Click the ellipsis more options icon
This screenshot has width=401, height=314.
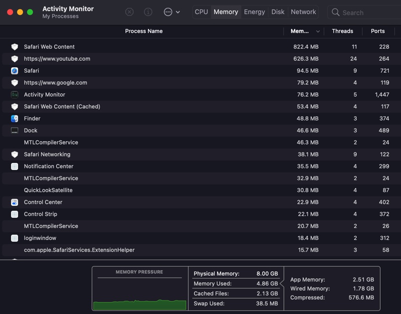[x=168, y=12]
